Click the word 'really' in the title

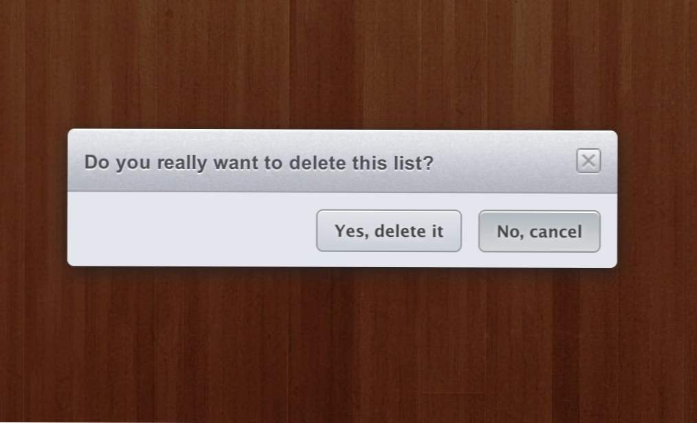pyautogui.click(x=182, y=163)
